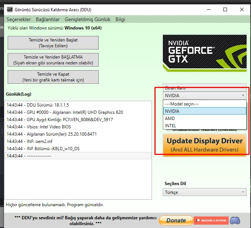Select log line INF: oem2.inf

click(x=78, y=141)
